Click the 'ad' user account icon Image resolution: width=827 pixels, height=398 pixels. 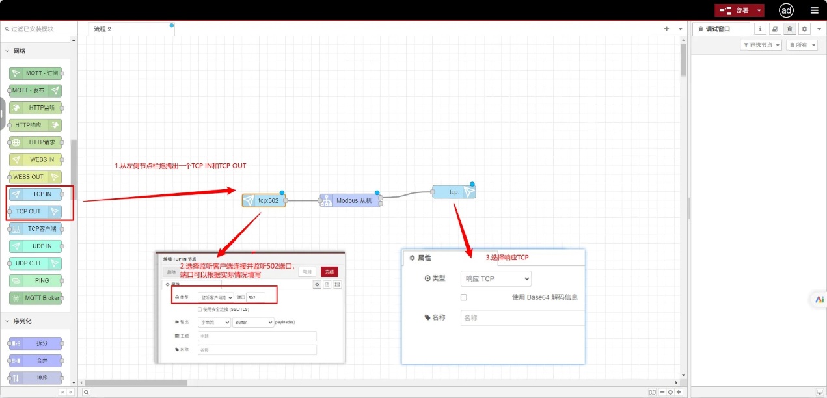(786, 10)
